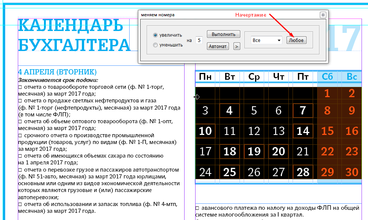The image size is (368, 220).
Task: Click orange weekend date 15
Action: 327,131
